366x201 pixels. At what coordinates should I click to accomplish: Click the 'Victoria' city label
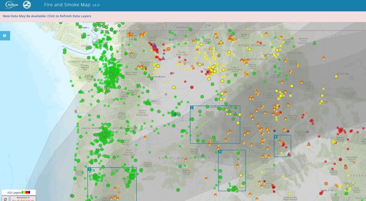point(85,46)
